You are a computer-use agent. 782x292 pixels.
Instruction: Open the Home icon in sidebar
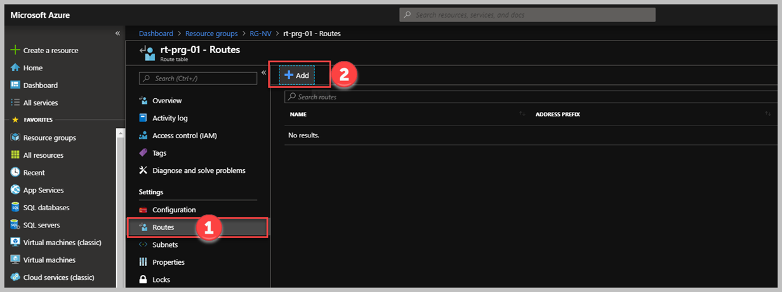(x=15, y=68)
